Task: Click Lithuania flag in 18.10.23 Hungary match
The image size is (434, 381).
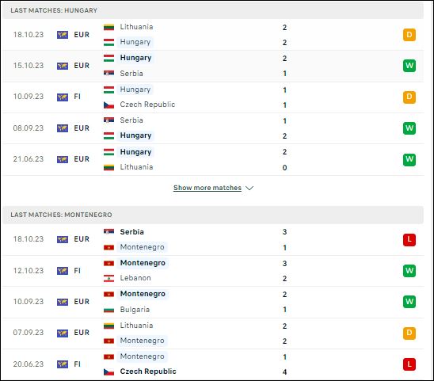Action: click(108, 27)
